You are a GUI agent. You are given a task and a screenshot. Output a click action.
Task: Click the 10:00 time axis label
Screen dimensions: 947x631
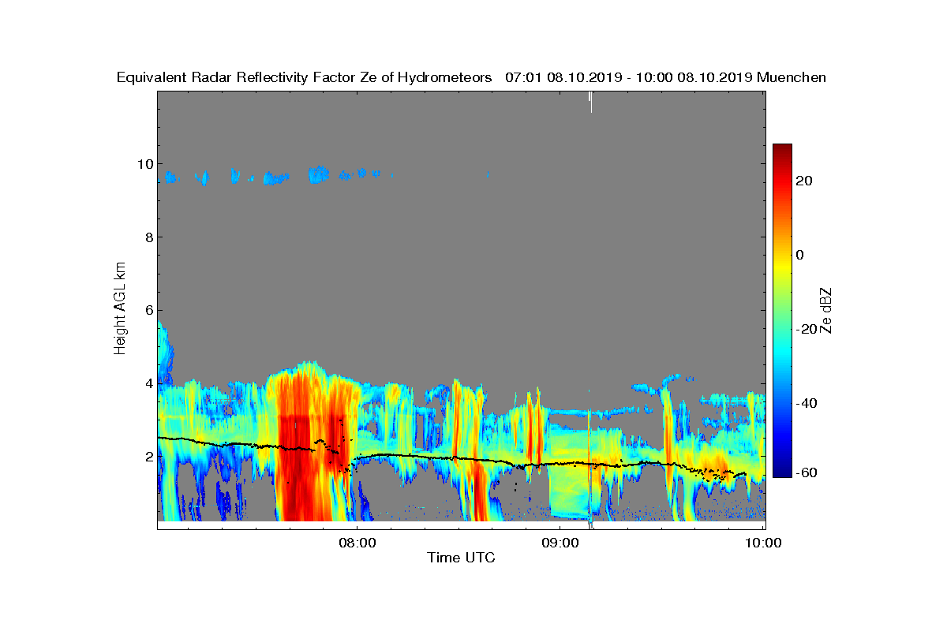(x=763, y=543)
